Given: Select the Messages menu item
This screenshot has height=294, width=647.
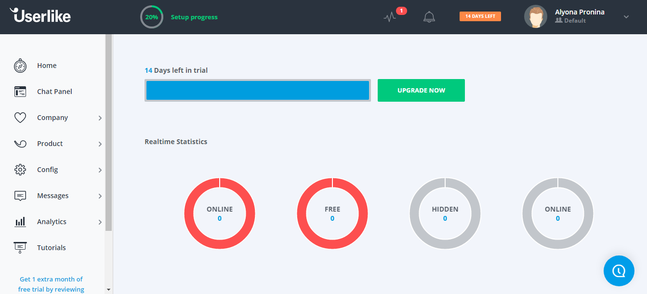Looking at the screenshot, I should click(x=53, y=196).
